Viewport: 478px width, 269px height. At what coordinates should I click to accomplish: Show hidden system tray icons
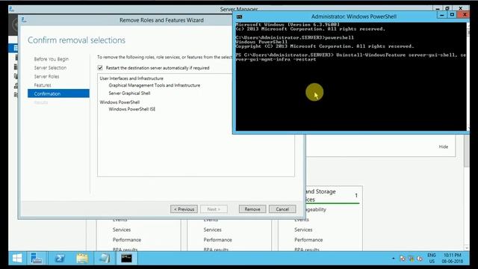coord(394,259)
